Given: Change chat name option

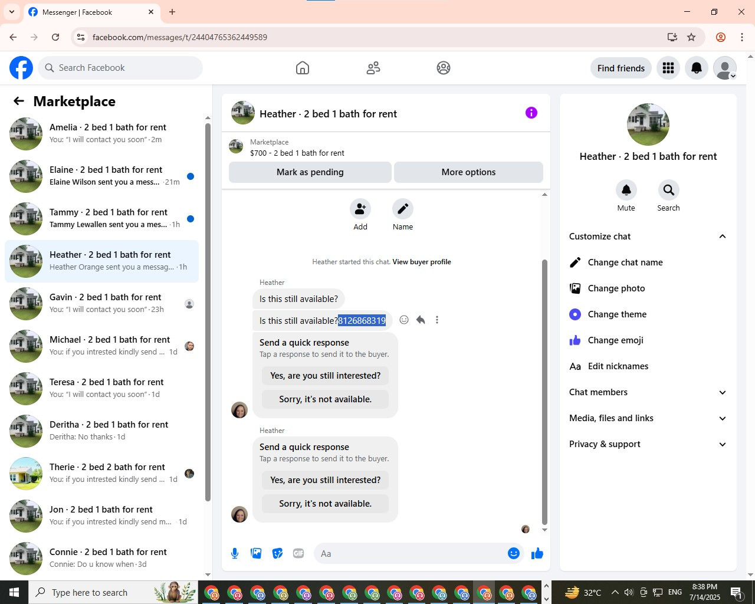Looking at the screenshot, I should pyautogui.click(x=648, y=262).
